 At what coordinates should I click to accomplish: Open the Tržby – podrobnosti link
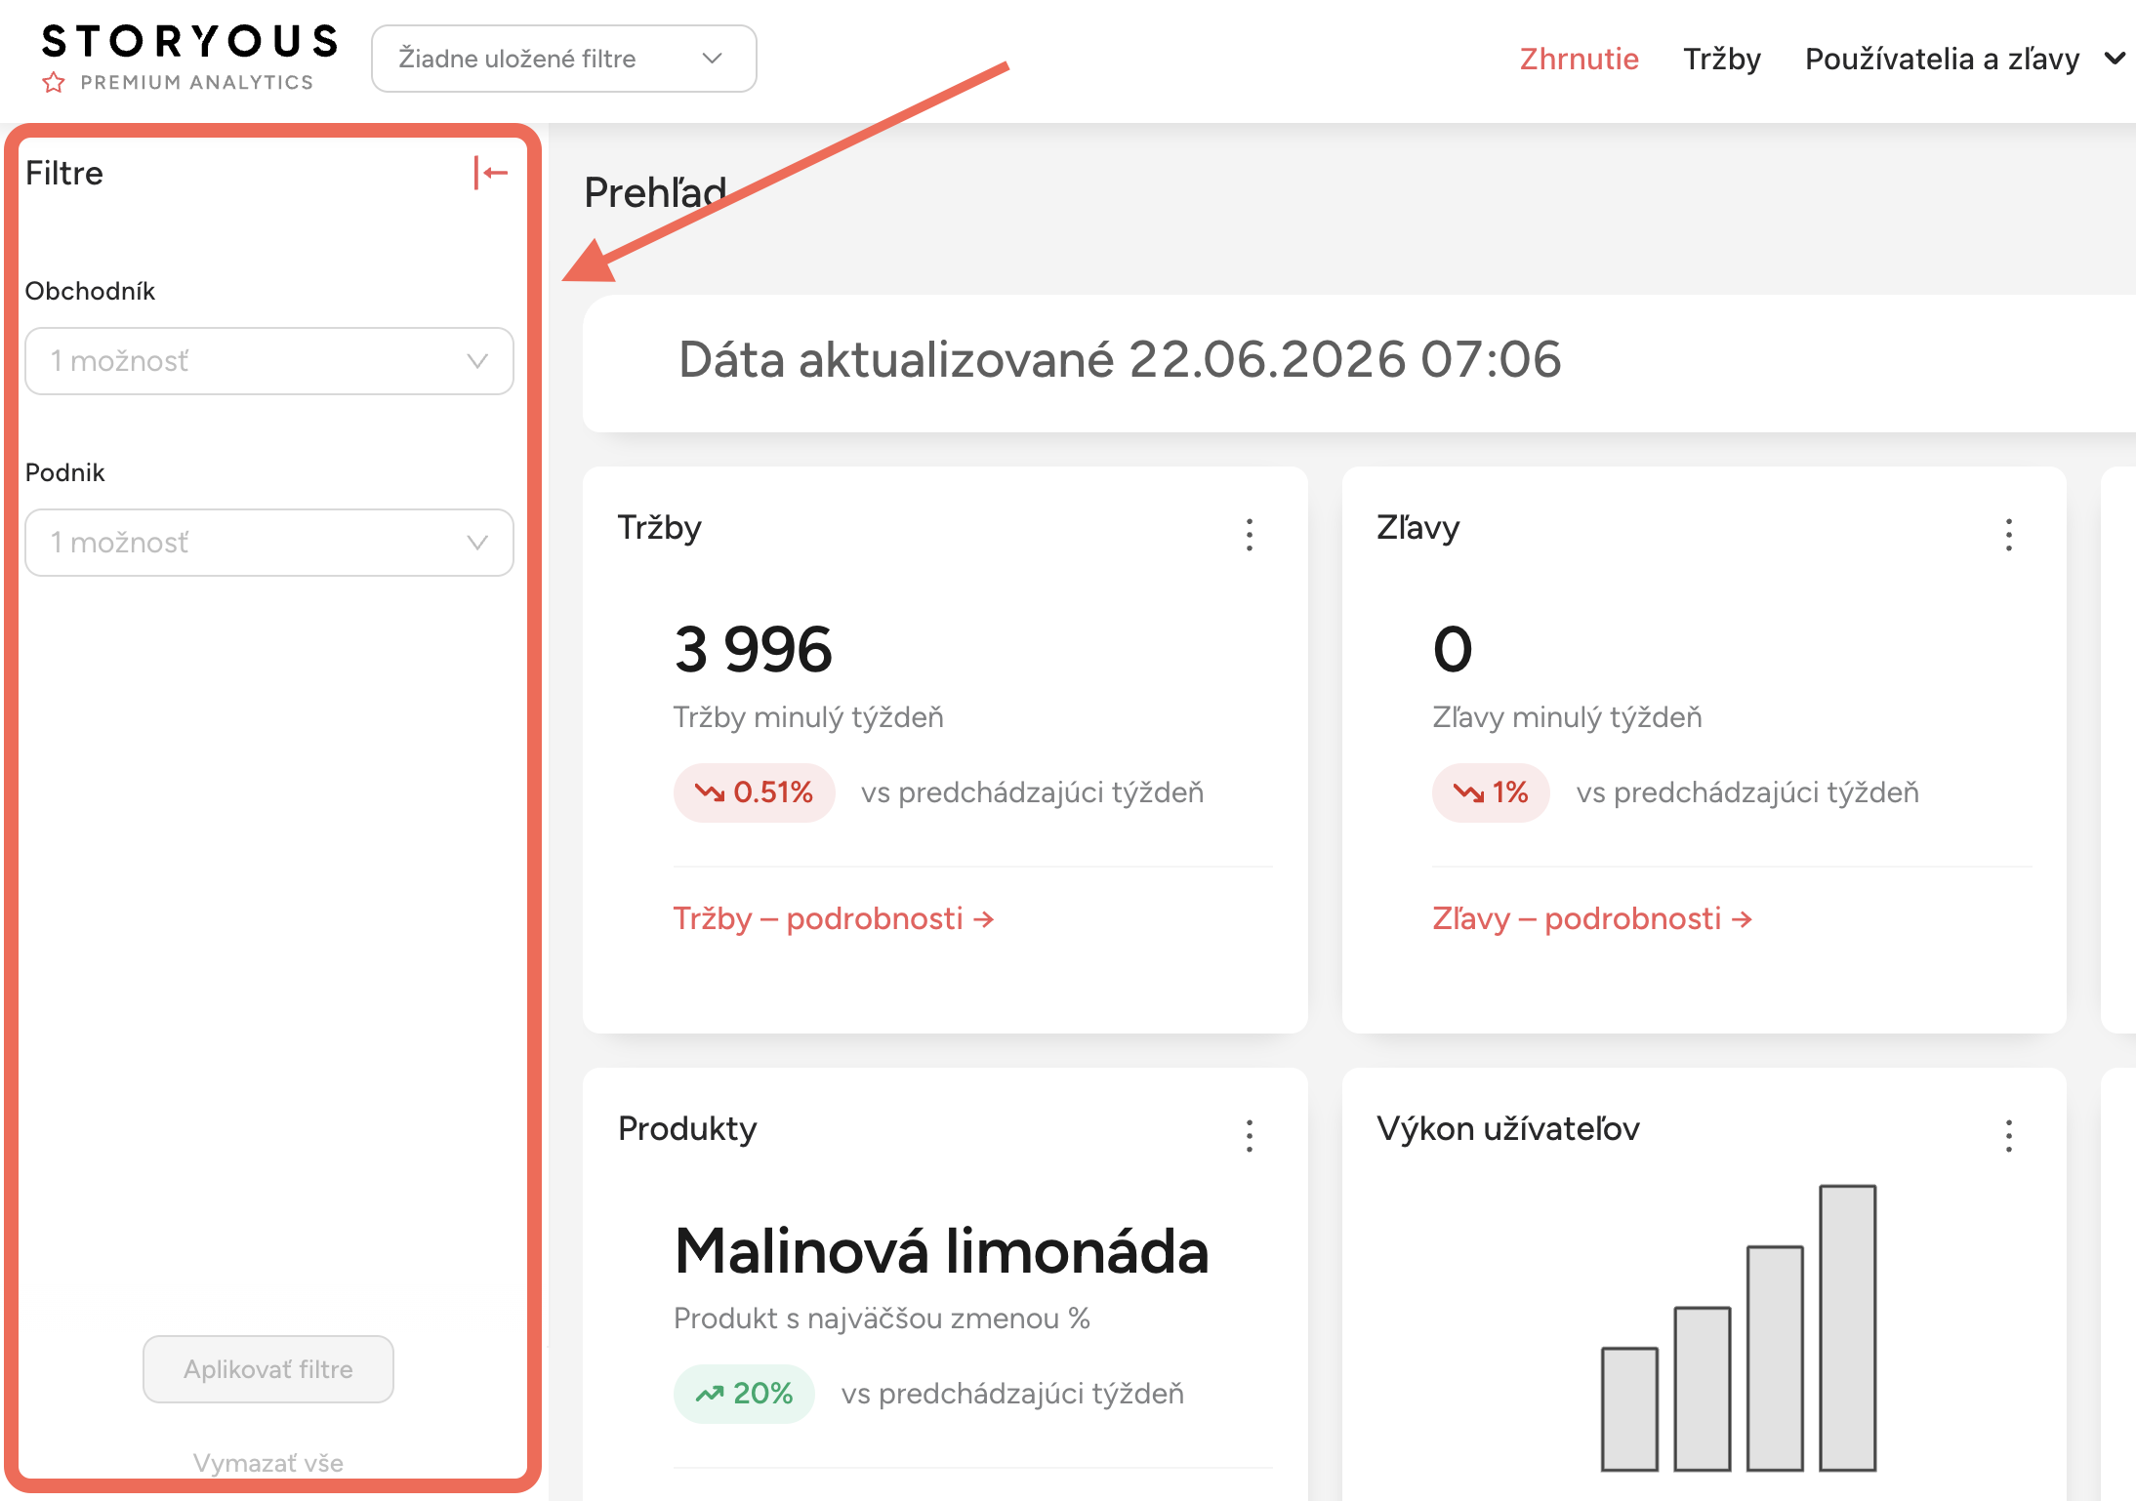click(834, 918)
